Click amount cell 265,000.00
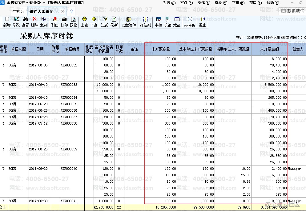The width and height of the screenshot is (306, 211). [x=277, y=98]
